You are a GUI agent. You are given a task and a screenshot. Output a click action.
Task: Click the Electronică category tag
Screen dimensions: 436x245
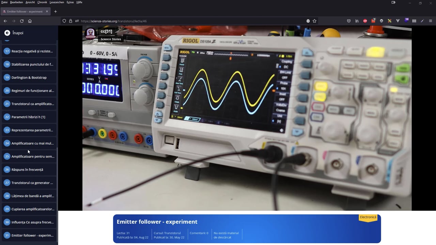click(x=368, y=217)
